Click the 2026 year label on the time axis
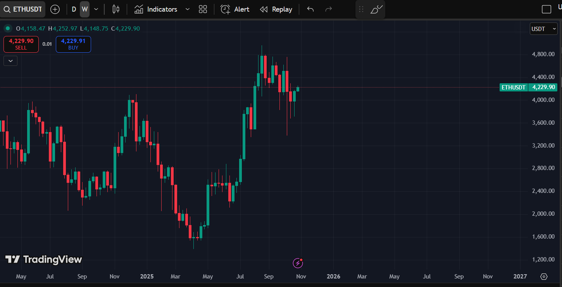 coord(333,277)
